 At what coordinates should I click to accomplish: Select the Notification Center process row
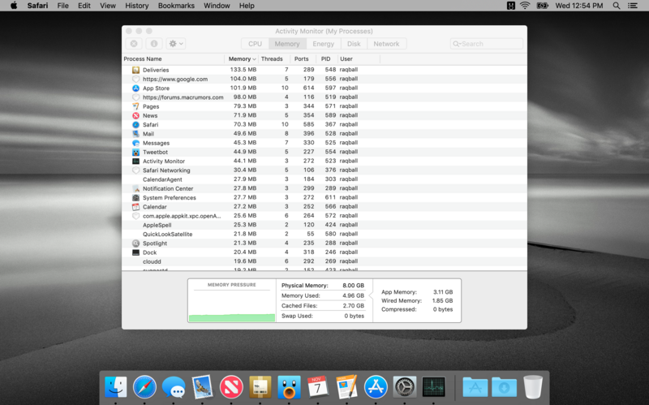[324, 188]
